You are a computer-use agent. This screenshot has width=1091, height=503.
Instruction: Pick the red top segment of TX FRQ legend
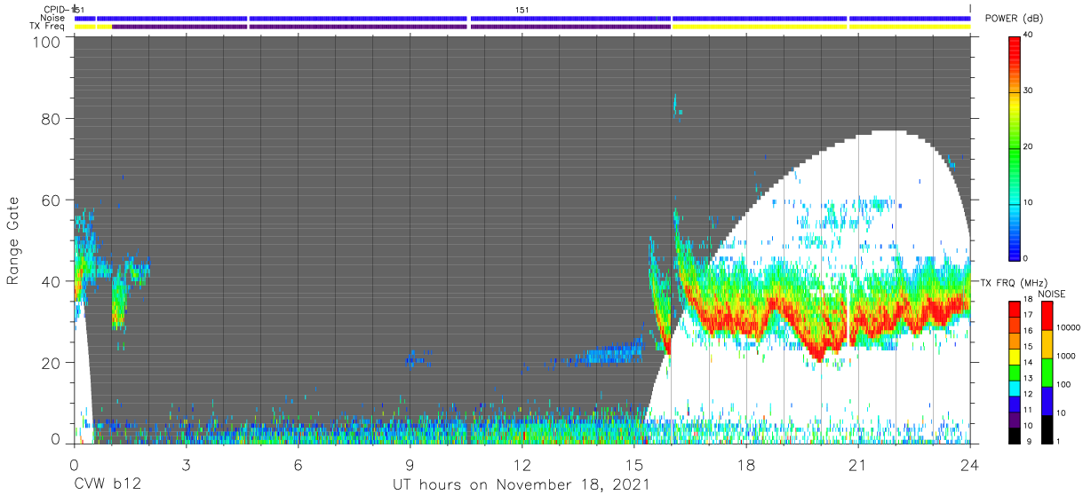point(1014,310)
